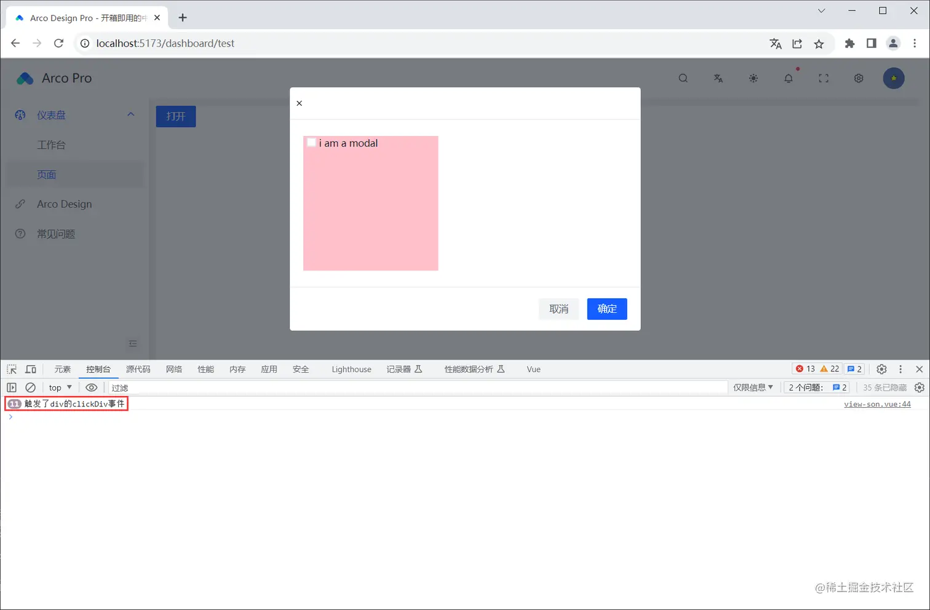
Task: Open the Lighthouse tab
Action: (x=351, y=369)
